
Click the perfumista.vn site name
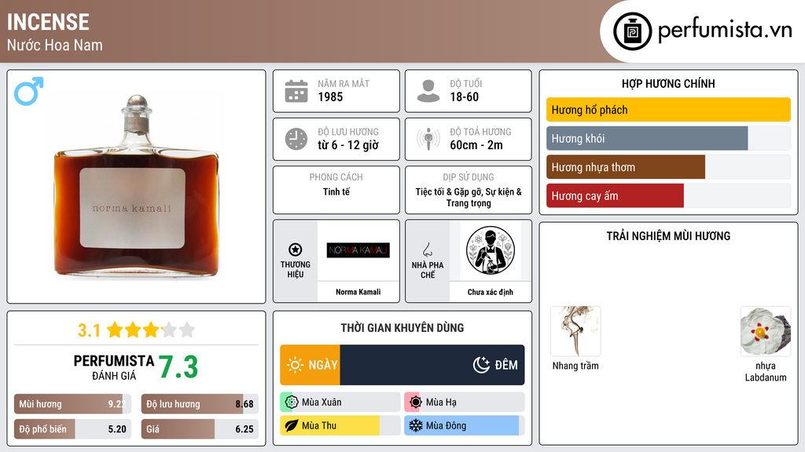pos(725,31)
